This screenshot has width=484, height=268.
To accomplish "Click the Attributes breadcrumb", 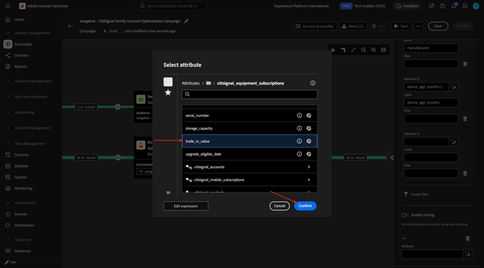I will point(190,83).
